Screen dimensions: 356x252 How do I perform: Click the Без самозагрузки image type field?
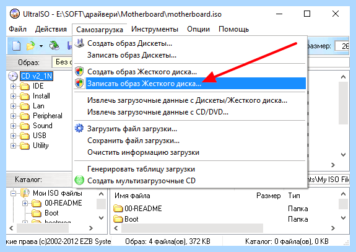point(62,62)
